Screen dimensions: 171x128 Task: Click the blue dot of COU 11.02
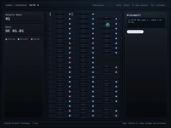(93, 63)
